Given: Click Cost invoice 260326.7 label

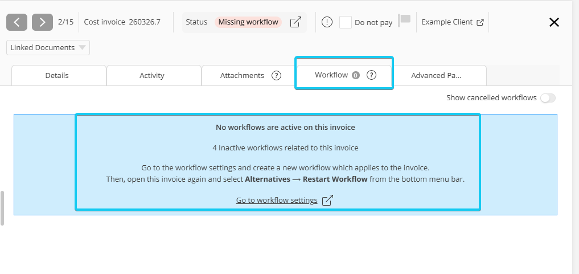Looking at the screenshot, I should [x=122, y=22].
